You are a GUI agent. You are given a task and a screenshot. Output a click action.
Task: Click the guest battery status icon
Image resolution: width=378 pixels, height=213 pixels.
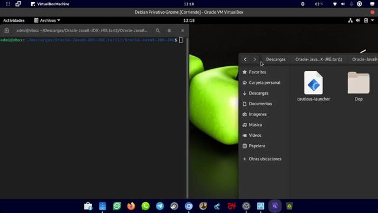pyautogui.click(x=366, y=21)
